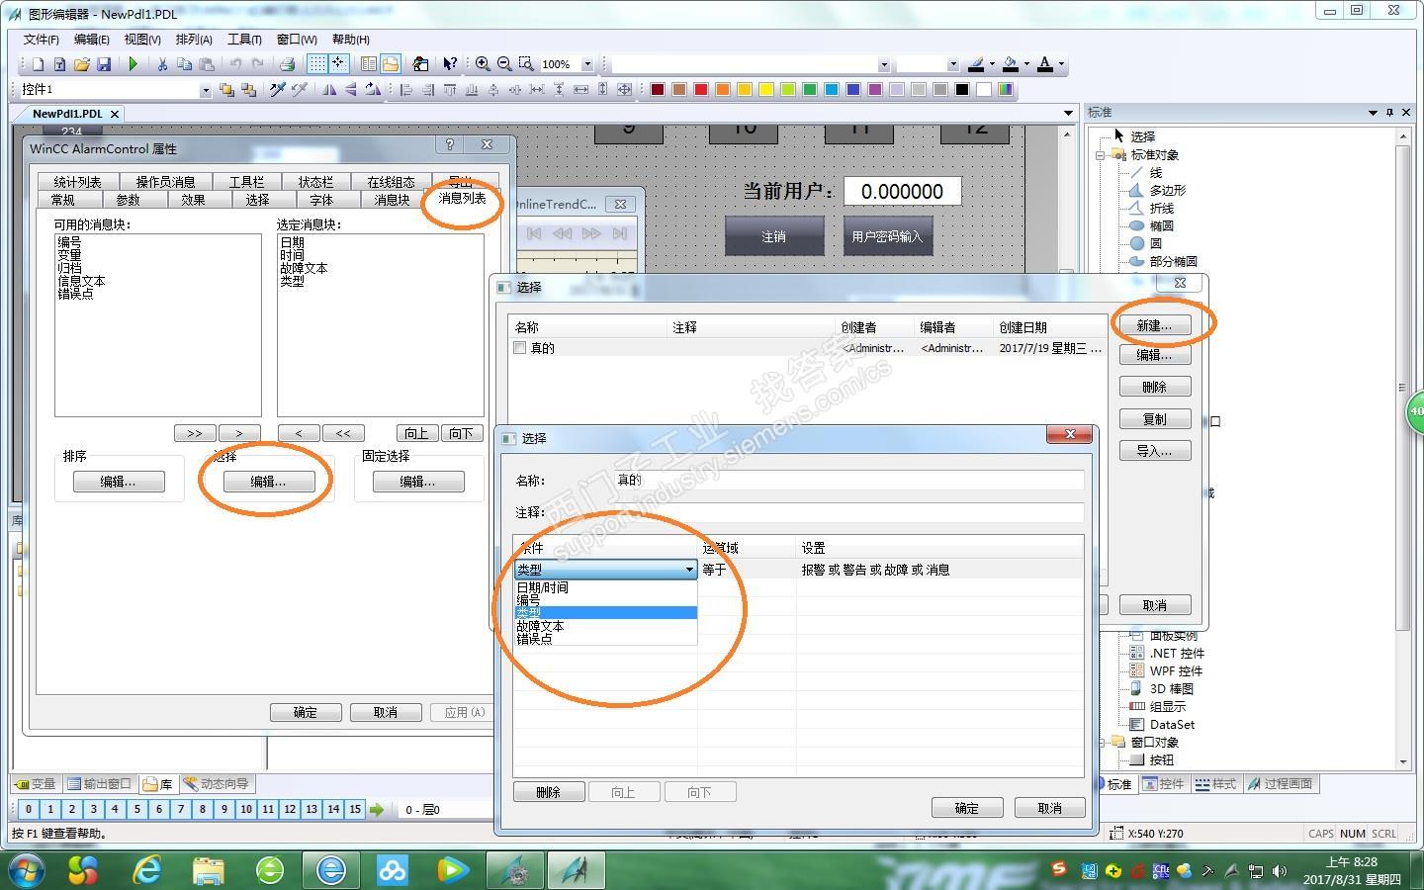Toggle the snap to grid button
This screenshot has height=890, width=1424.
click(x=338, y=64)
